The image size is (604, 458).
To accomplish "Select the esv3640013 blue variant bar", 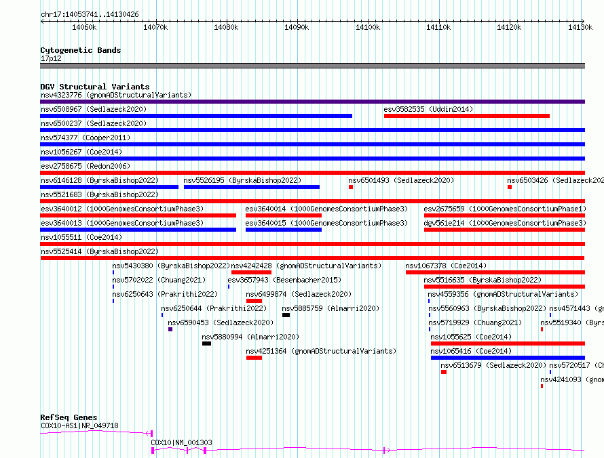I will (x=138, y=230).
